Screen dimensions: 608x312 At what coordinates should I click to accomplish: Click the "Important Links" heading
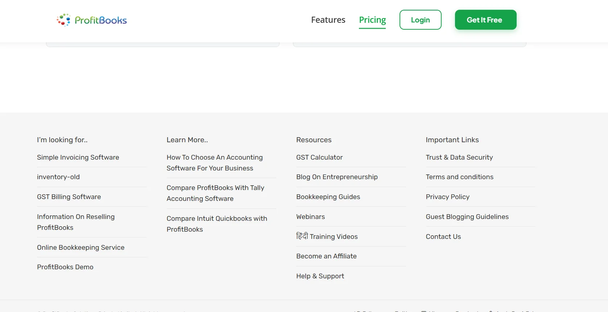[x=452, y=140]
